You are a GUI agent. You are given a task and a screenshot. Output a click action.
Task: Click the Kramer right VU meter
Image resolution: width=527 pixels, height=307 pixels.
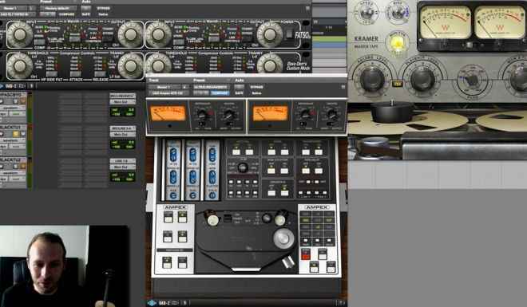pos(499,22)
